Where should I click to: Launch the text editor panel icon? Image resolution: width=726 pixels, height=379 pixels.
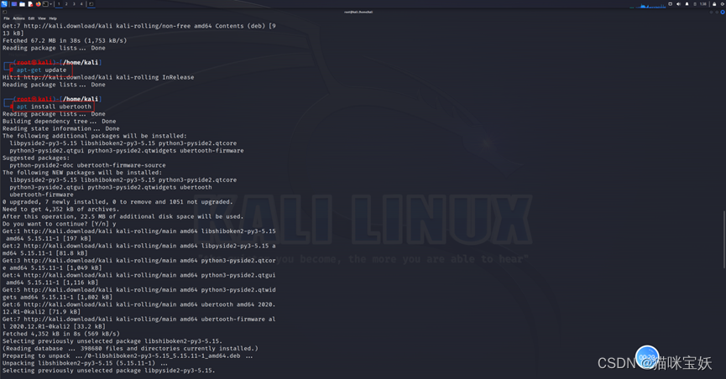(30, 4)
